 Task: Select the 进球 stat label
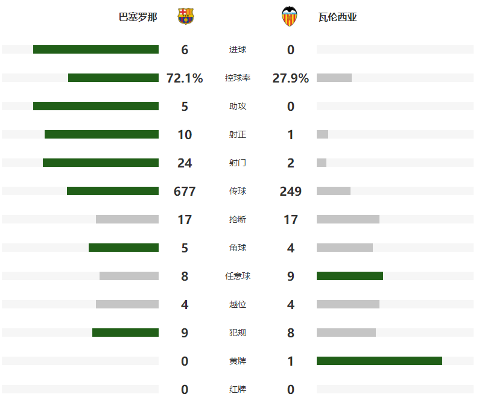tap(238, 49)
